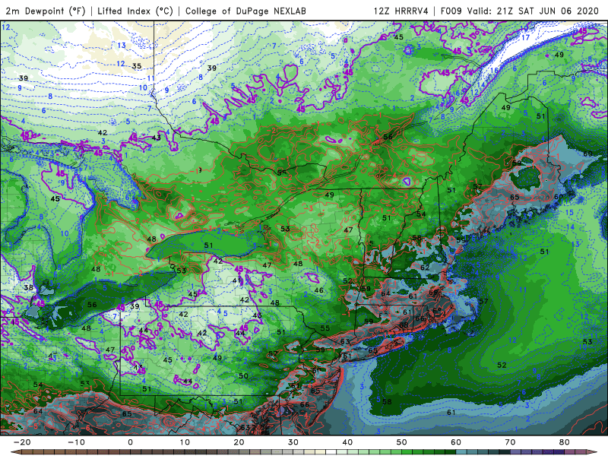Click the 20 label on the color scale

pyautogui.click(x=239, y=442)
